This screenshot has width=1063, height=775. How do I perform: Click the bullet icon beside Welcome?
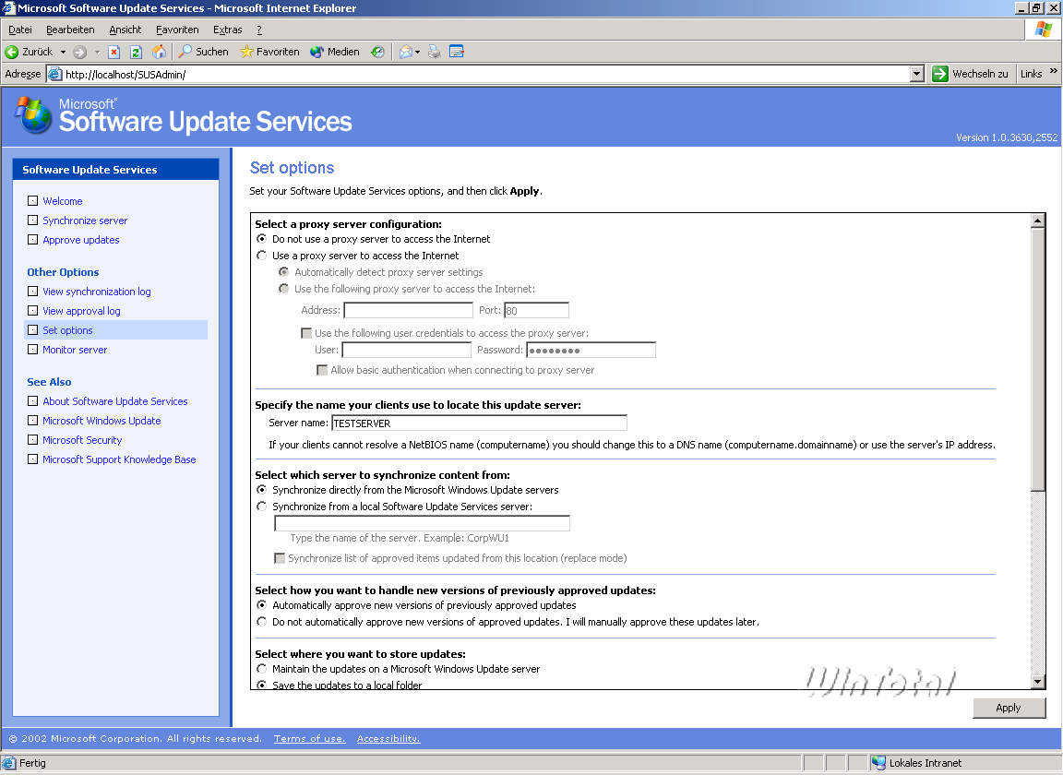32,201
